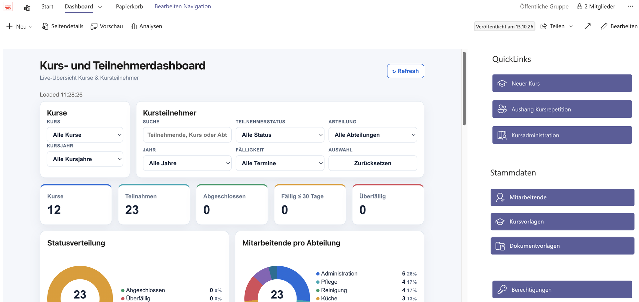Open the Teams icon beside Start
Viewport: 639px width, 302px height.
[x=27, y=8]
